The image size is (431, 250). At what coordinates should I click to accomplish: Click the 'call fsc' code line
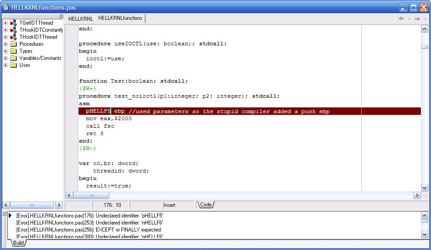tap(100, 126)
